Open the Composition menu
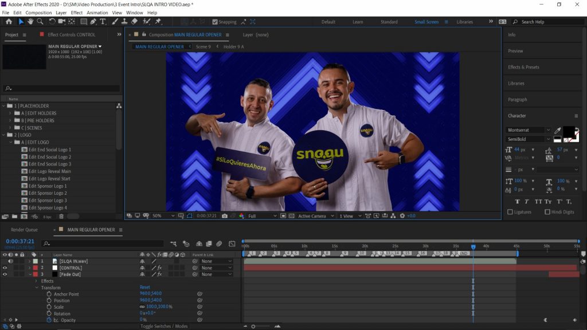 click(x=38, y=13)
